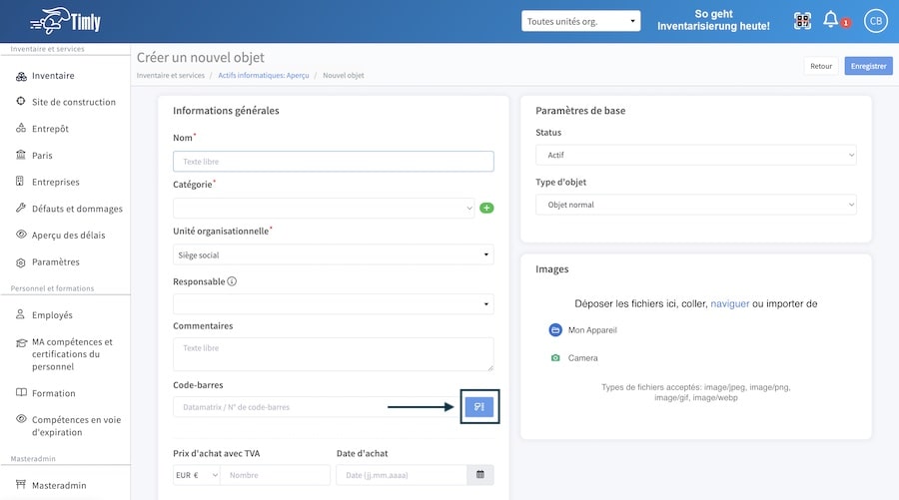Select Employés in the sidebar
899x500 pixels.
pos(52,315)
